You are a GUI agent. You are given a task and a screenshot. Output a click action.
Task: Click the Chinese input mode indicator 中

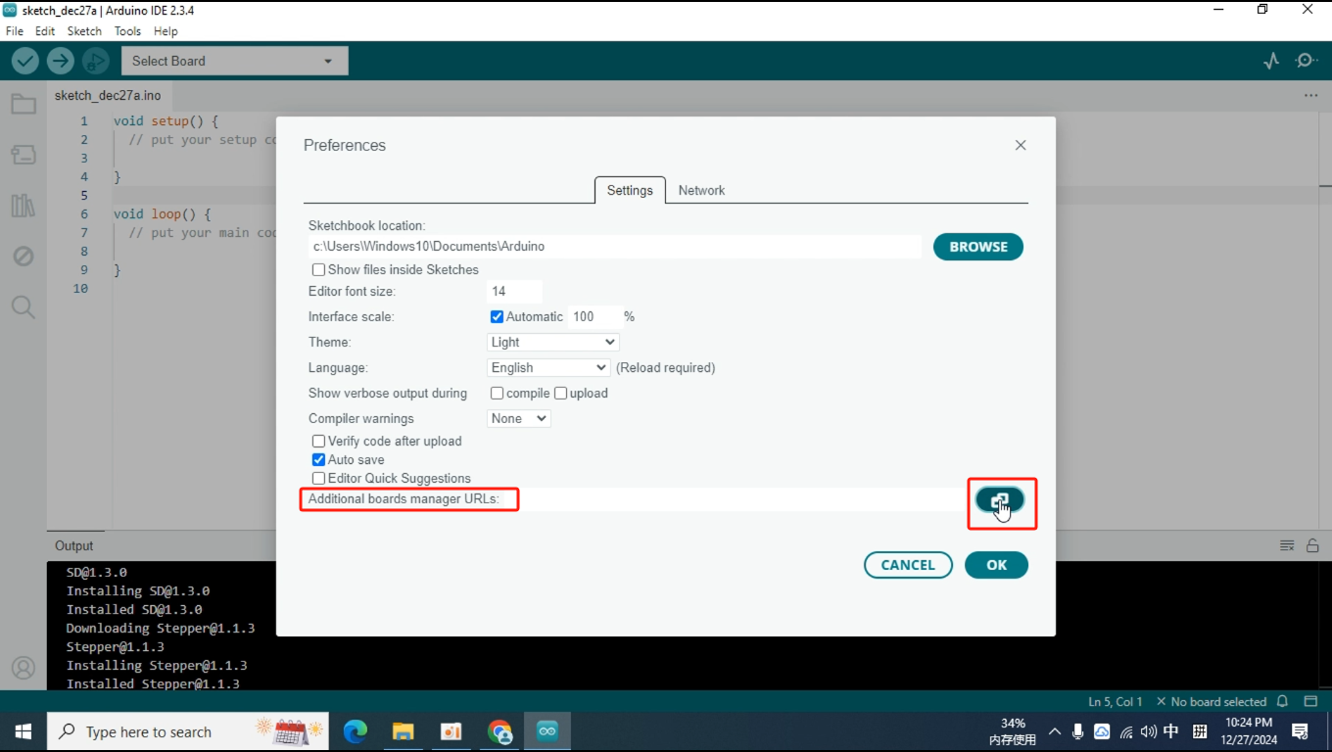[1171, 731]
